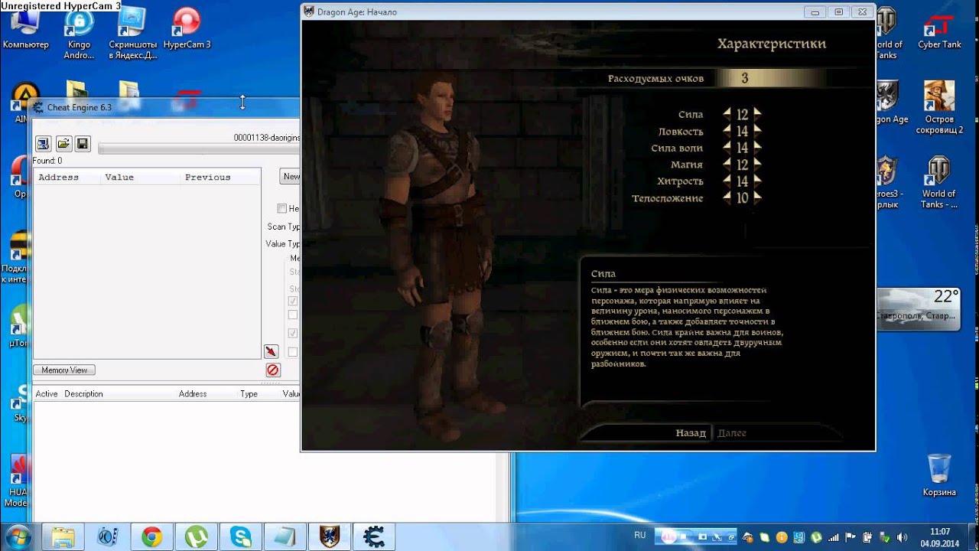Toggle the Hex checkbox in Cheat Engine

281,208
